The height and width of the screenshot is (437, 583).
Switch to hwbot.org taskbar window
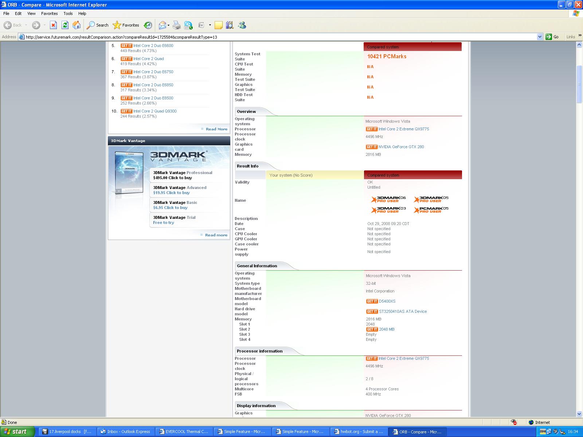click(x=358, y=432)
